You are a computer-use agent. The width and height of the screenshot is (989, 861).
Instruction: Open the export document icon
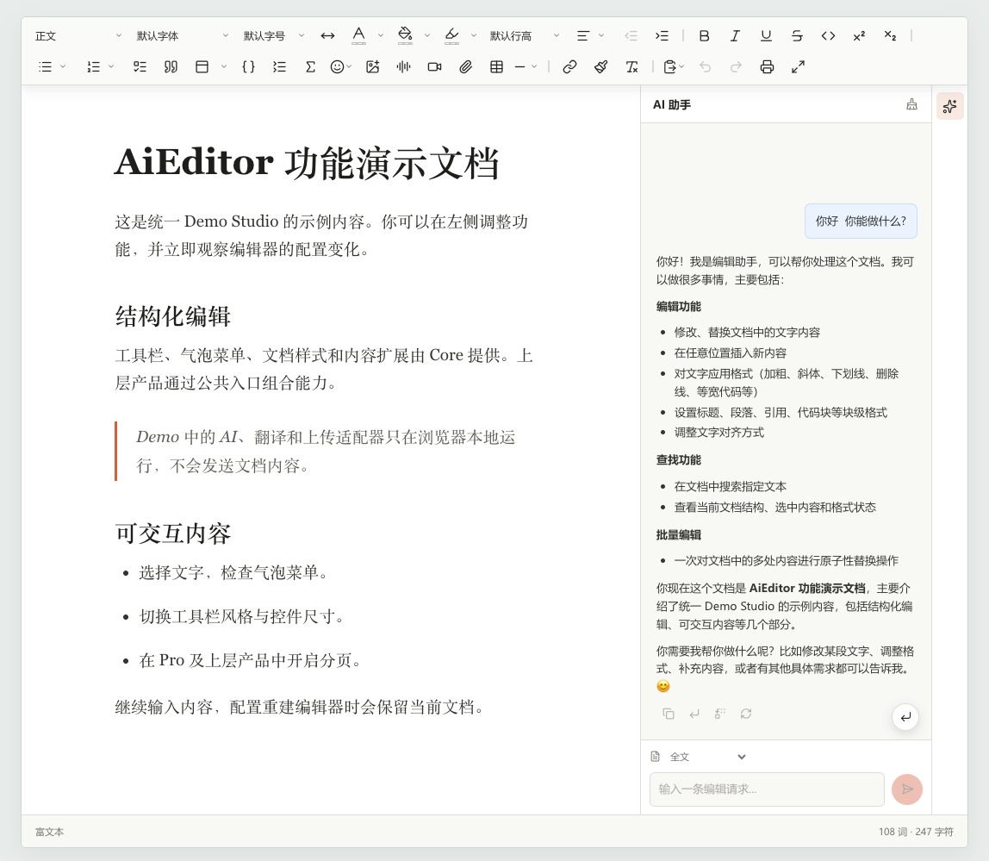(x=670, y=67)
